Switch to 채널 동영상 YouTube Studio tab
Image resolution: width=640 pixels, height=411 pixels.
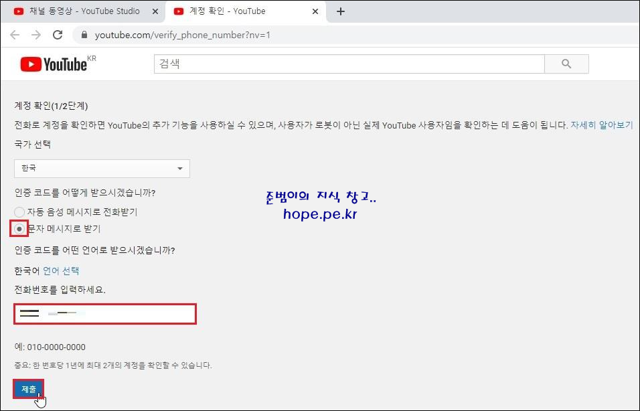[83, 11]
